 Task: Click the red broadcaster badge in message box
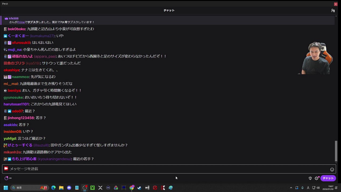click(6, 169)
